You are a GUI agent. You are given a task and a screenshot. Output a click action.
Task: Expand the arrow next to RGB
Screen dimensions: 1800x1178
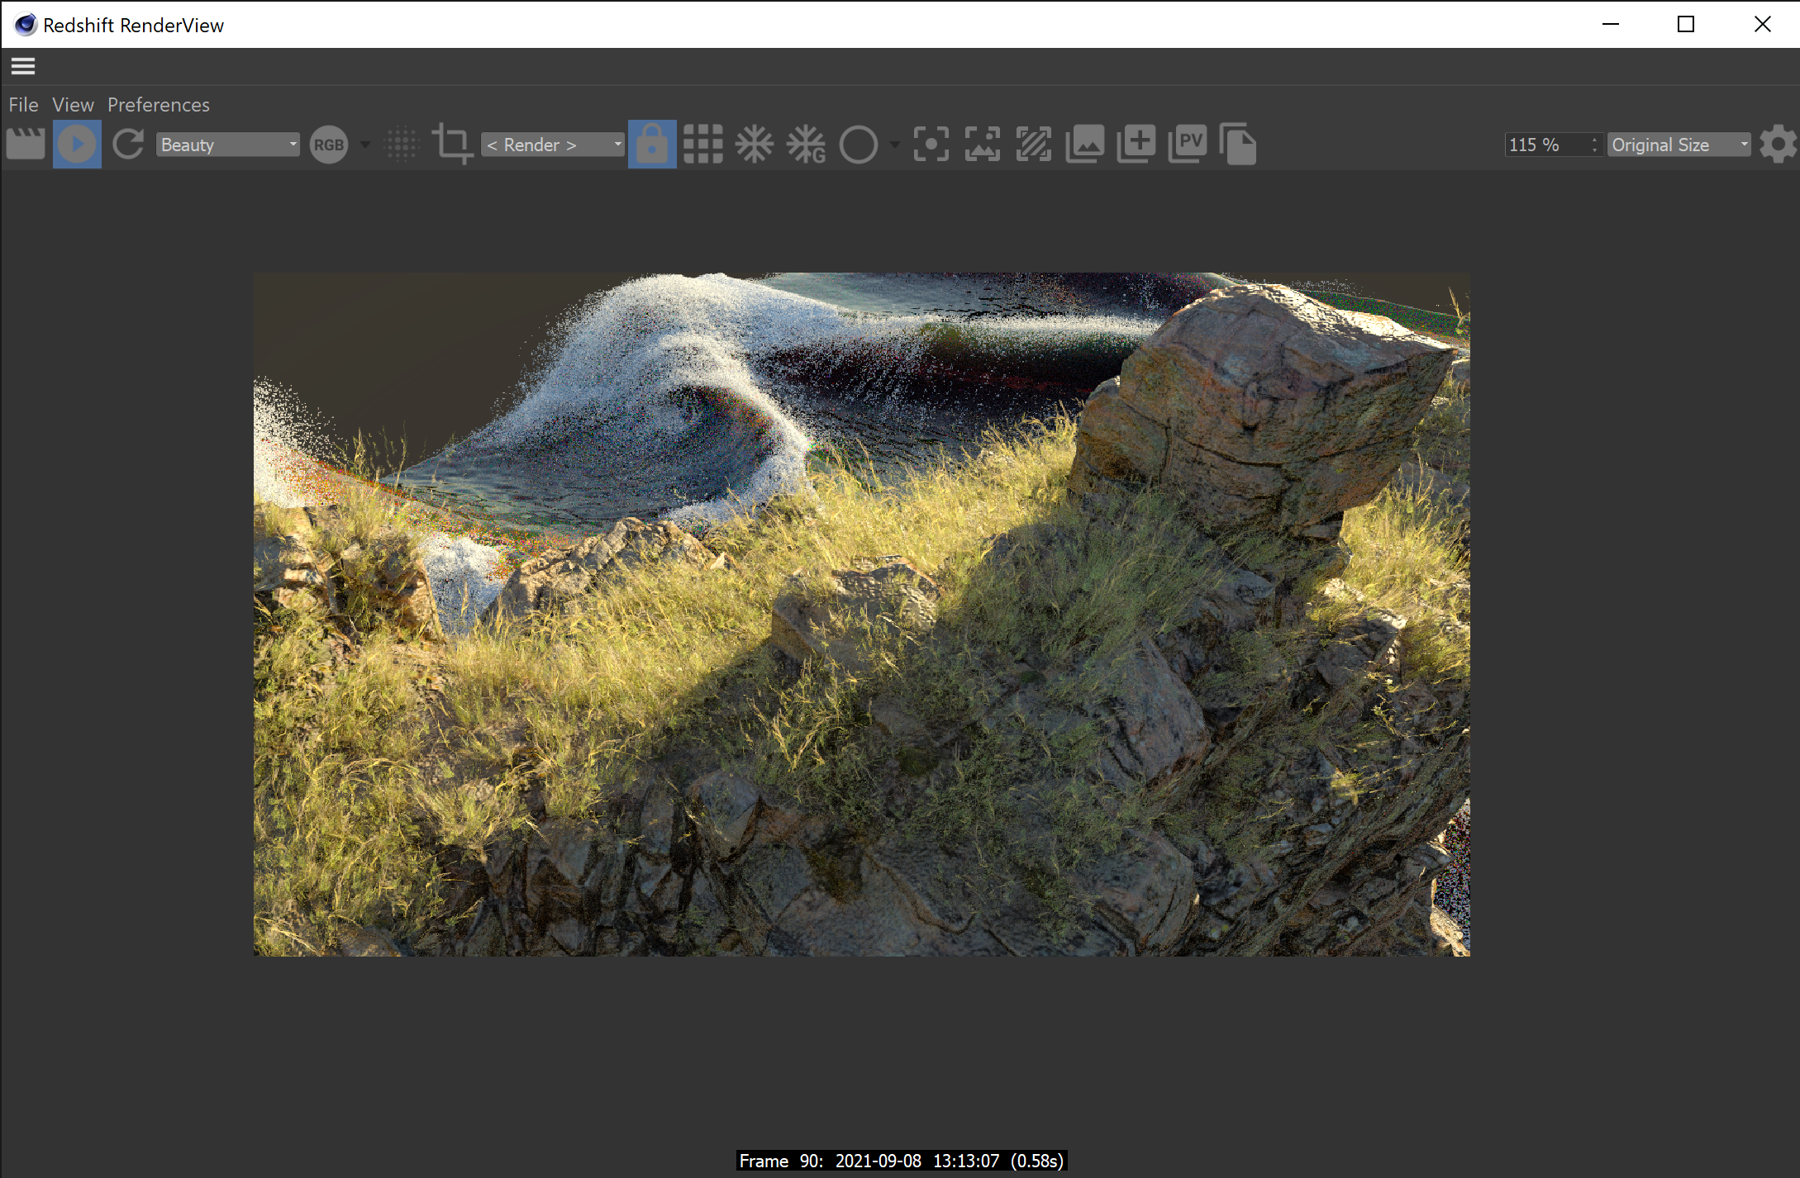(365, 145)
